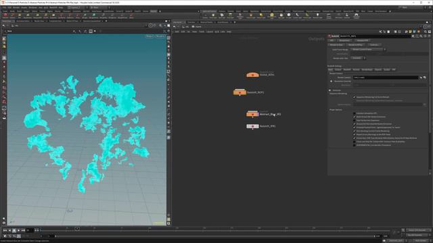The width and height of the screenshot is (433, 243).
Task: Add a Volume Light from the shelf
Action: click(x=251, y=16)
